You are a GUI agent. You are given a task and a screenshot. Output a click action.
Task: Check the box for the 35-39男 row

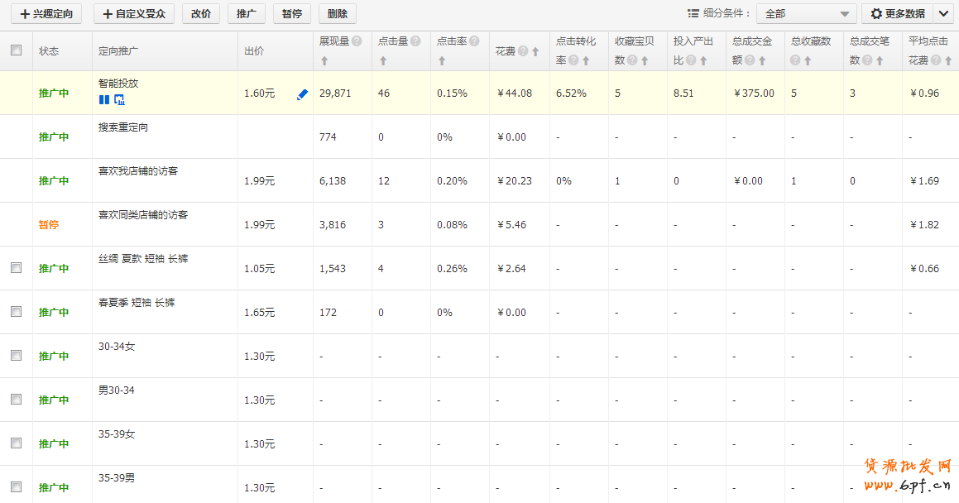click(x=16, y=487)
